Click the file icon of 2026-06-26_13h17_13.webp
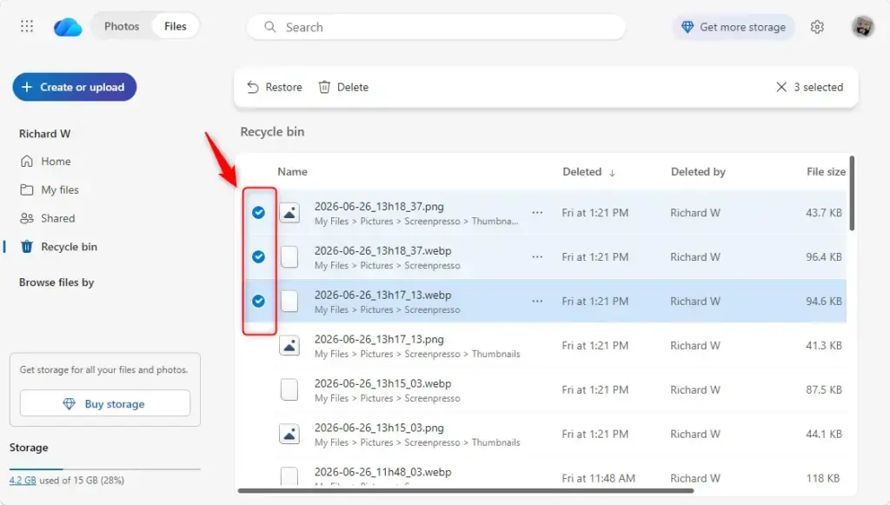 point(289,301)
